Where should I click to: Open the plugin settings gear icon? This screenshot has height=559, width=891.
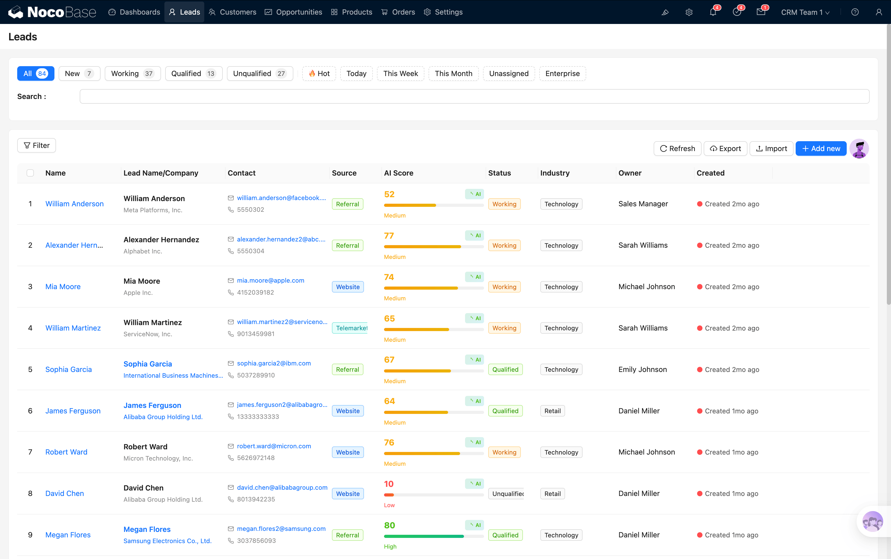pyautogui.click(x=689, y=12)
